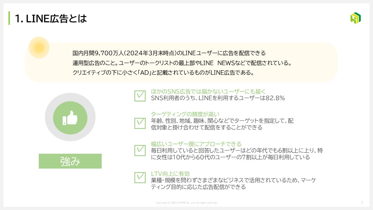Viewport: 373px width, 210px height.
Task: Click the heading ほかのSNS広告では届かないユーザーにも届く
Action: (x=208, y=91)
